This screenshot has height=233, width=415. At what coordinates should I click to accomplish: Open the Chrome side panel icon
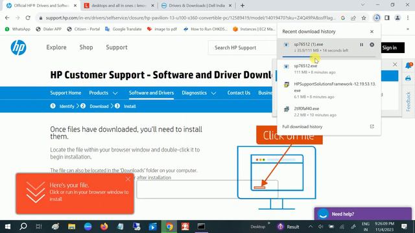click(387, 18)
